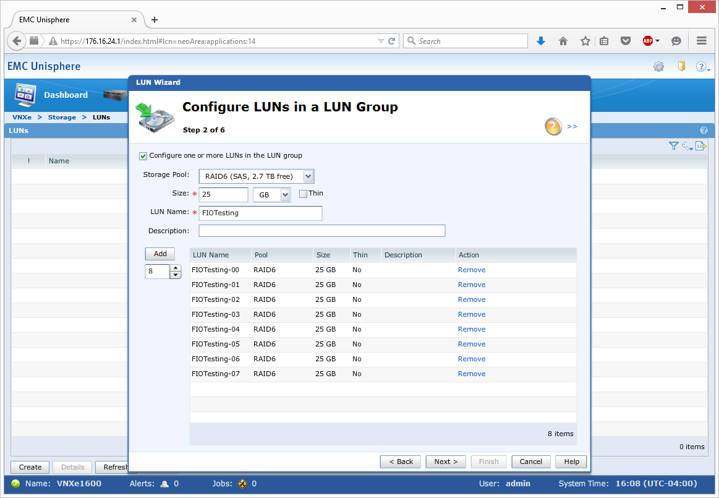Click the Alerts bell icon in status bar
Viewport: 719px width, 498px height.
coord(164,484)
